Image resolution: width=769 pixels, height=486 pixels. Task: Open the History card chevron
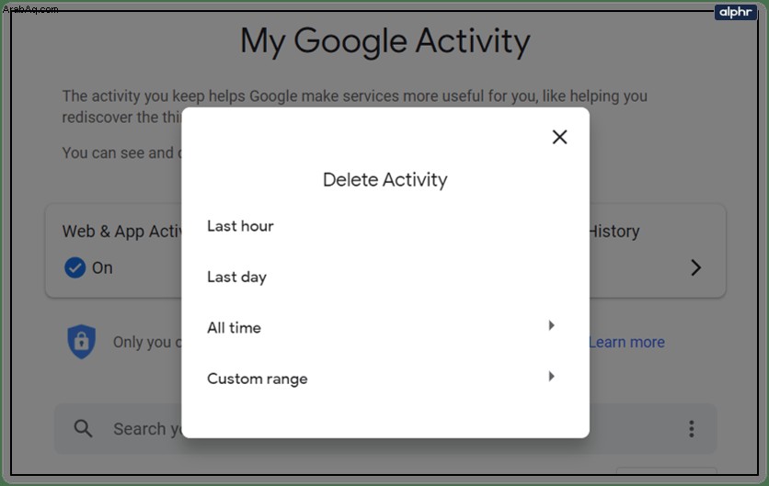coord(695,267)
